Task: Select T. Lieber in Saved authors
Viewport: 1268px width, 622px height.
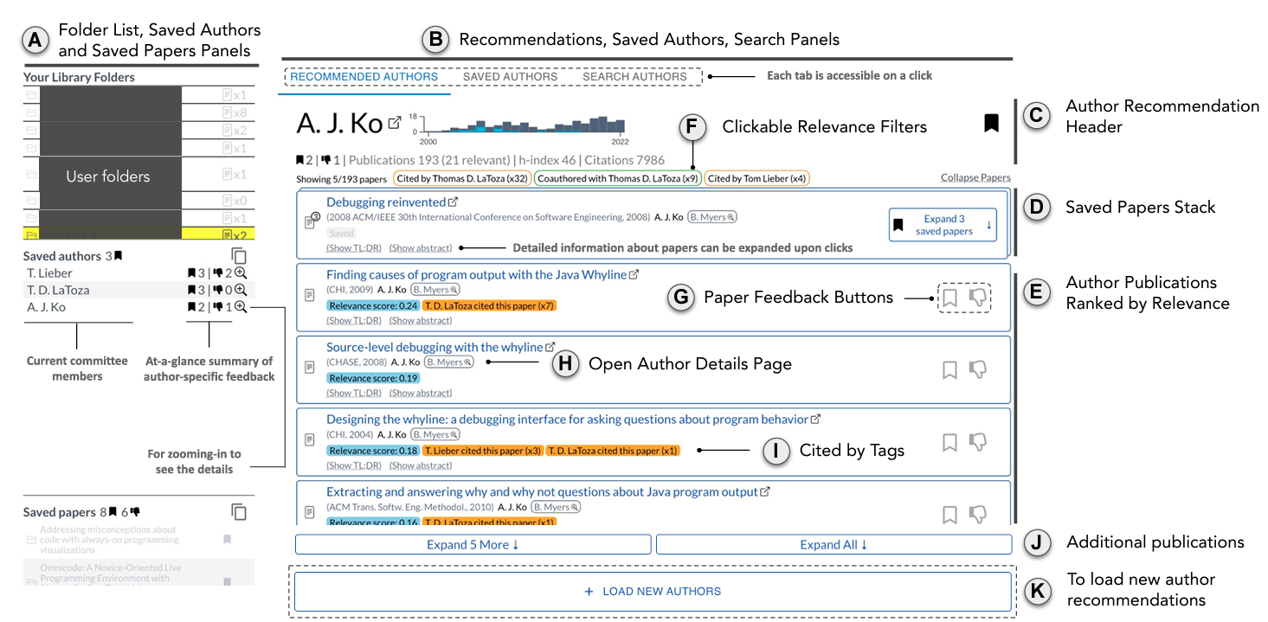Action: tap(50, 273)
